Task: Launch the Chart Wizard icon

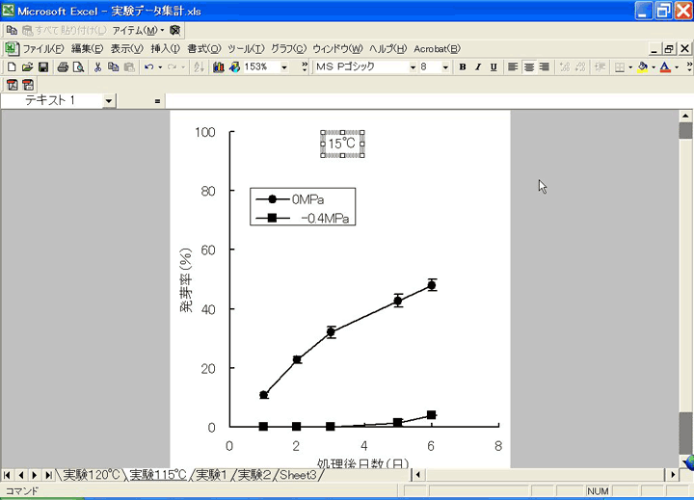Action: (x=219, y=67)
